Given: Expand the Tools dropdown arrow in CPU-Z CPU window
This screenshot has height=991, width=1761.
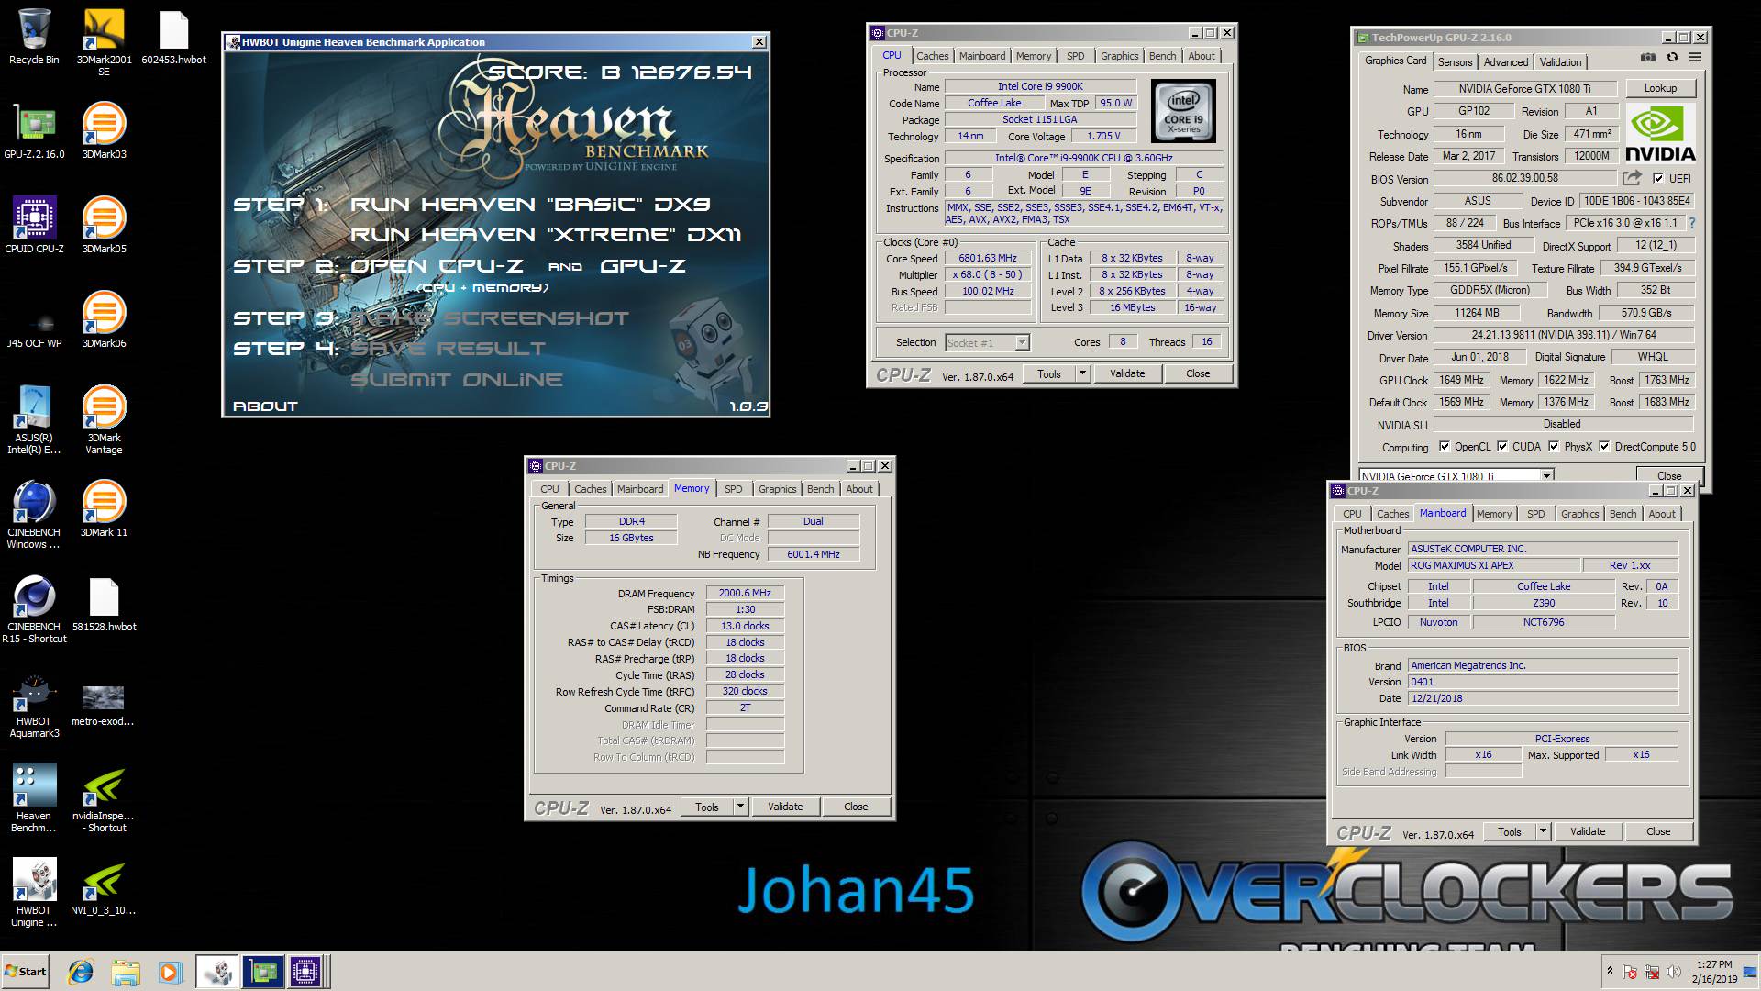Looking at the screenshot, I should click(x=1082, y=373).
